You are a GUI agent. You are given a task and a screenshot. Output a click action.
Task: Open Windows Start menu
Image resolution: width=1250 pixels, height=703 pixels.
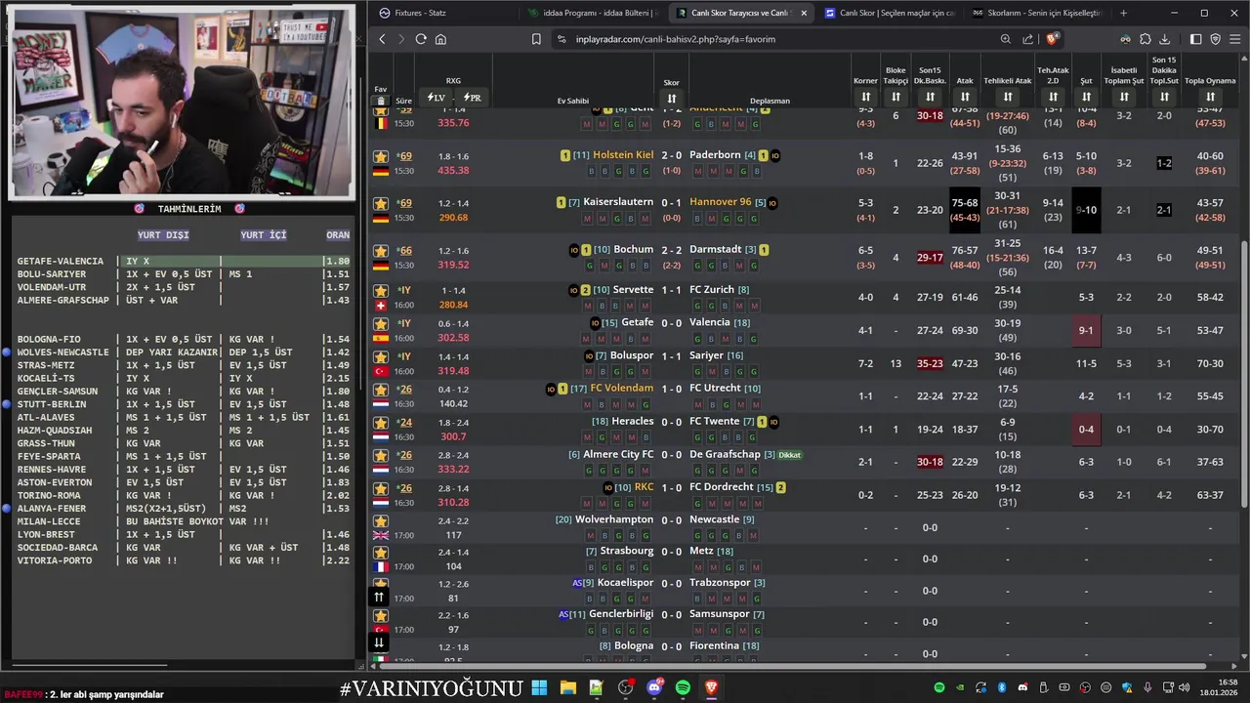[x=539, y=687]
